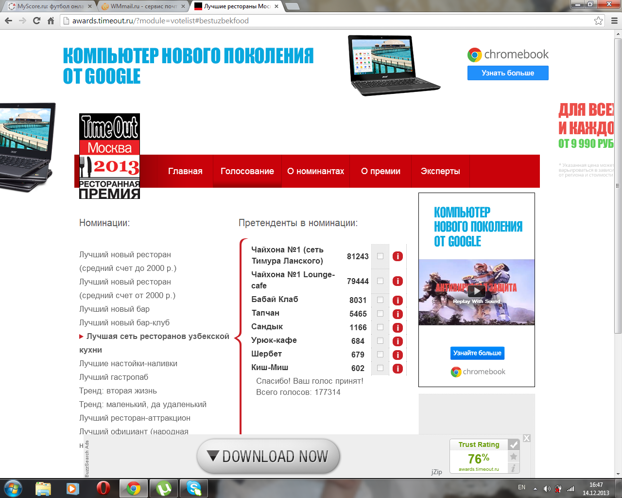Click the browser forward arrow
This screenshot has width=622, height=498.
coord(22,20)
